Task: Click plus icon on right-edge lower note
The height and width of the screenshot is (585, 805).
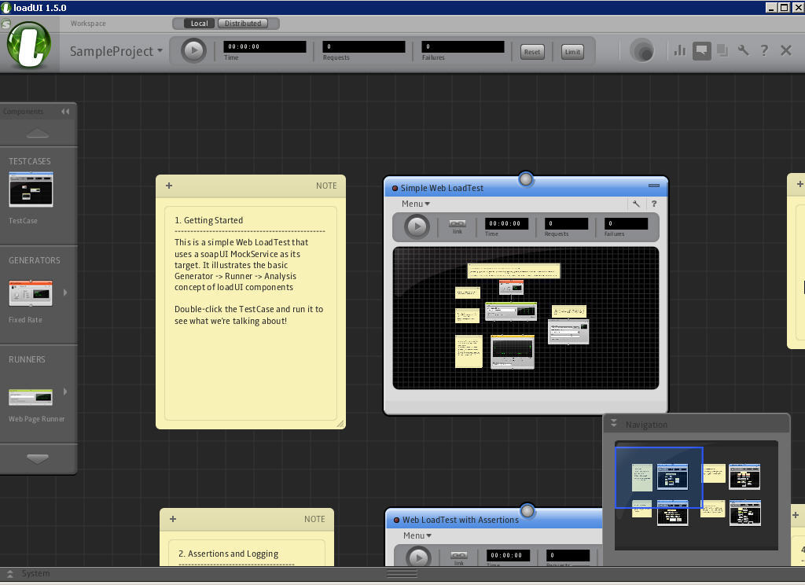Action: click(796, 515)
